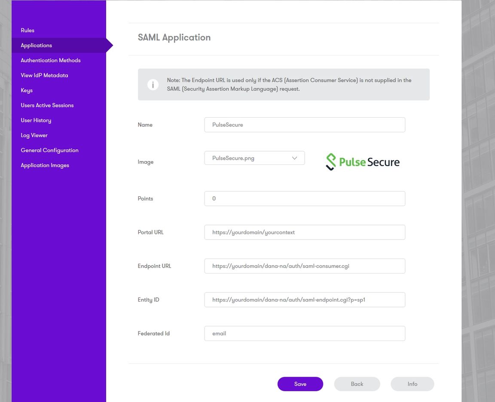The image size is (495, 402).
Task: Click the info icon in the note banner
Action: 153,85
